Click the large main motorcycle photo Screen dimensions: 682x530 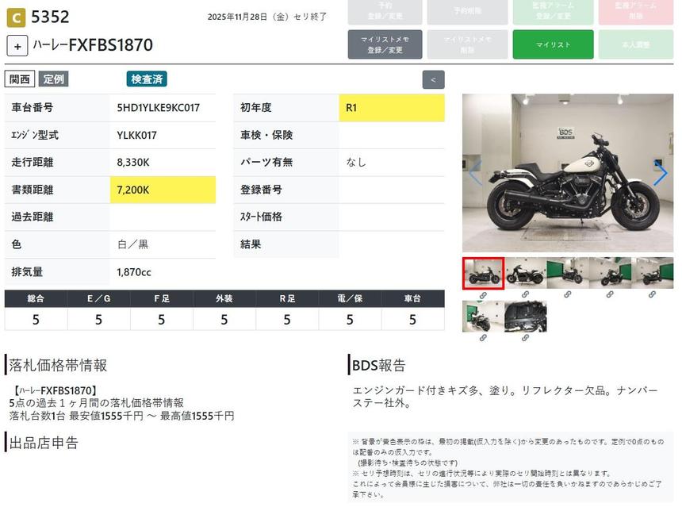(567, 173)
